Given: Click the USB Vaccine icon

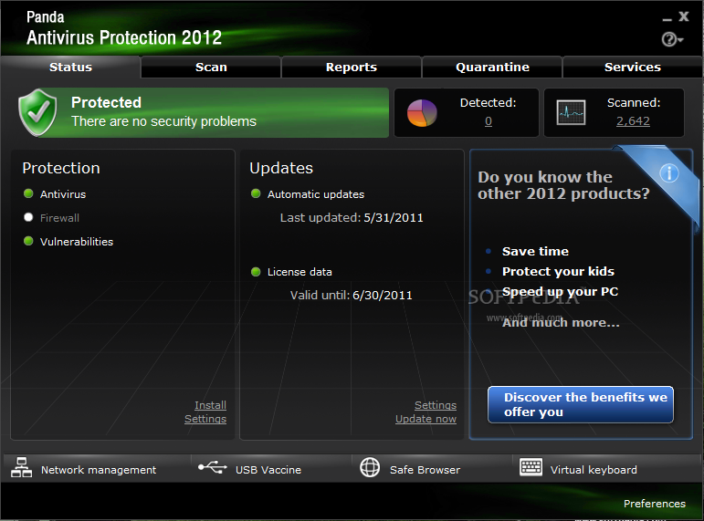Looking at the screenshot, I should (213, 467).
